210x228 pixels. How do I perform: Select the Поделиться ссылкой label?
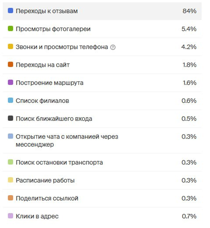click(x=47, y=198)
